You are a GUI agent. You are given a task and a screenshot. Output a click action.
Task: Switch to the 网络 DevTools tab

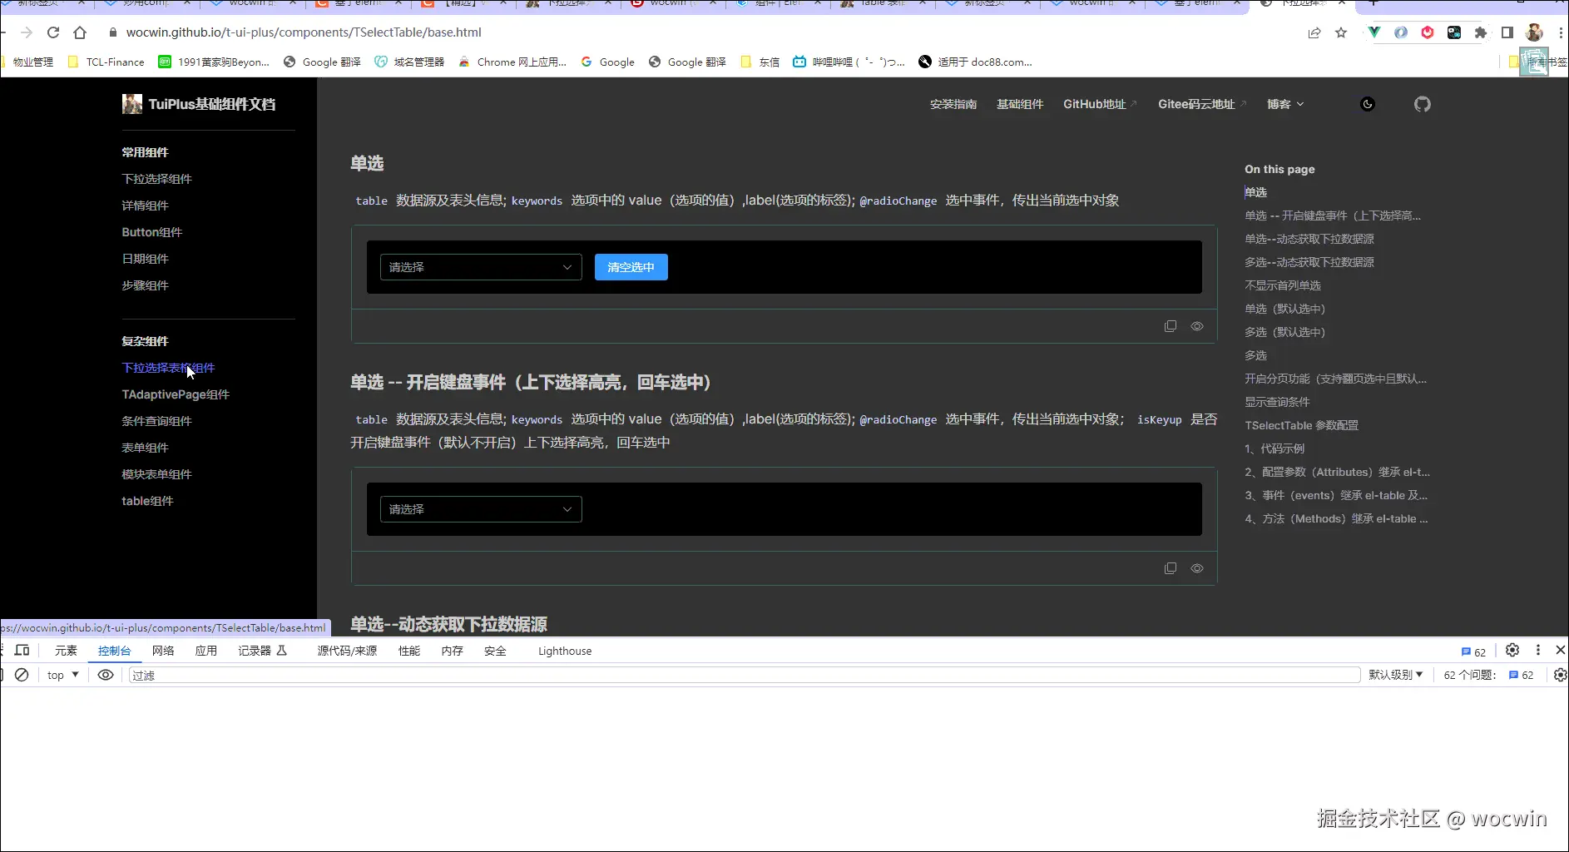pos(163,651)
